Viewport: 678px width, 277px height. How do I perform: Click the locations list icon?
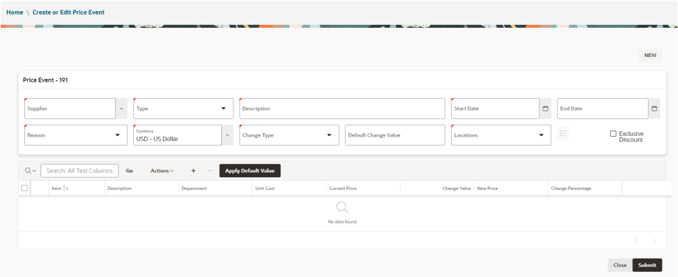point(563,134)
